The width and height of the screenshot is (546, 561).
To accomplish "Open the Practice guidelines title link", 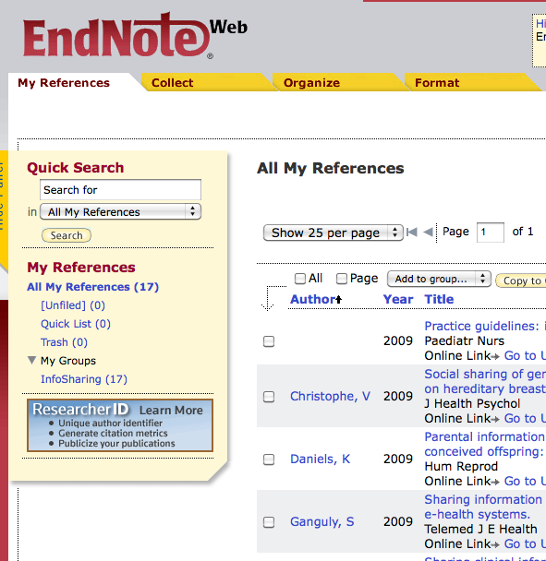I will tap(485, 326).
